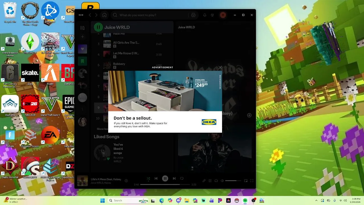The height and width of the screenshot is (205, 364).
Task: Select the Skate desktop shortcut
Action: 30,75
